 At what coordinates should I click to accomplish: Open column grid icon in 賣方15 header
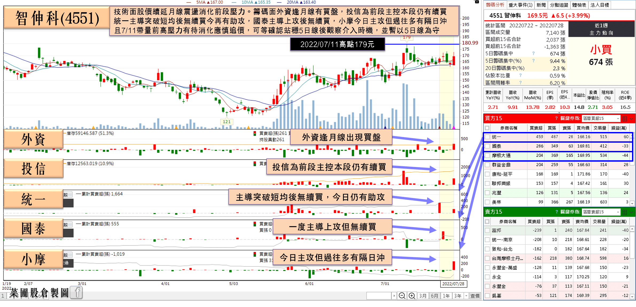tap(625, 212)
